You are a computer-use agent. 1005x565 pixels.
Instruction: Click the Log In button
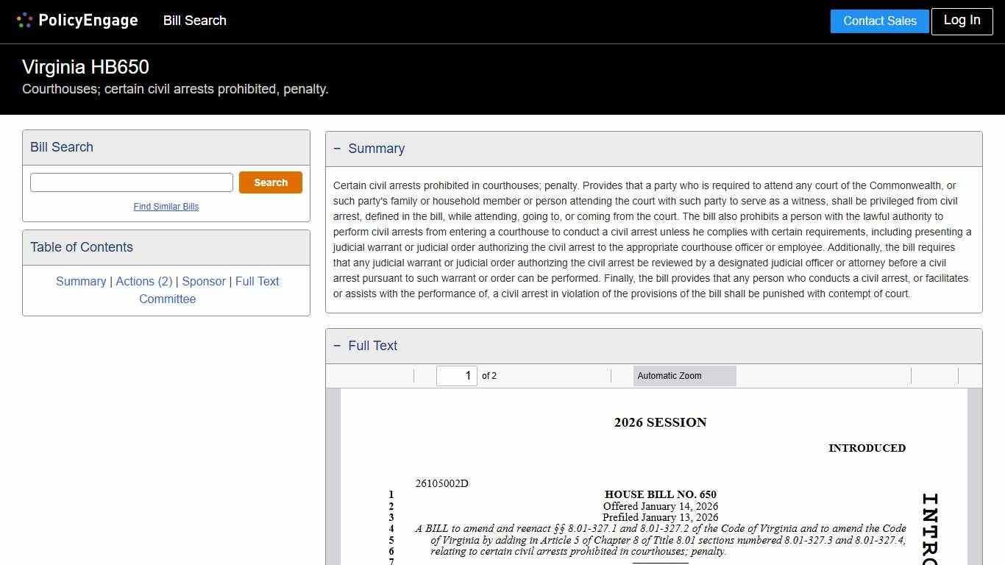click(x=962, y=21)
